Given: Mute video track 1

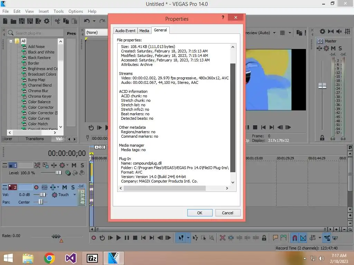Looking at the screenshot, I should (x=74, y=165).
